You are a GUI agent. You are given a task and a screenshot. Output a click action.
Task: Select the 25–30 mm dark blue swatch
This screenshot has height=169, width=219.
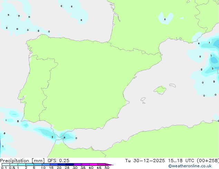tap(70, 165)
